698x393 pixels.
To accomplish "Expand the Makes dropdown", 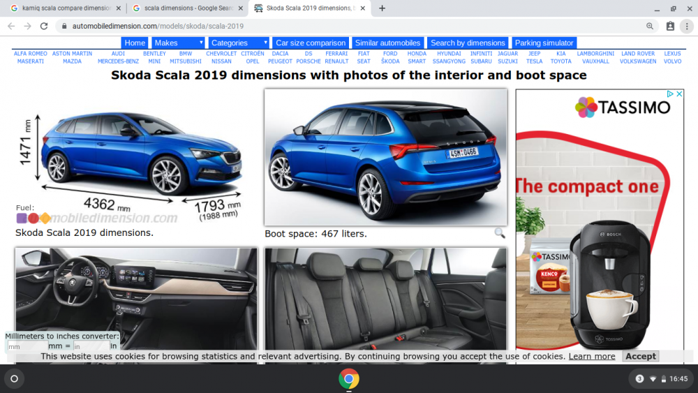I will point(178,43).
